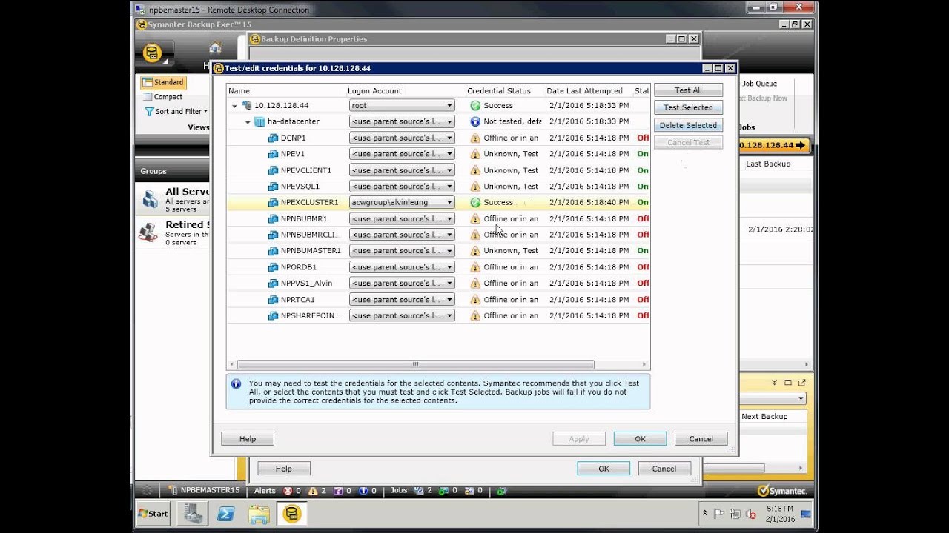Click the All Servers group icon
Image resolution: width=949 pixels, height=533 pixels.
point(150,198)
